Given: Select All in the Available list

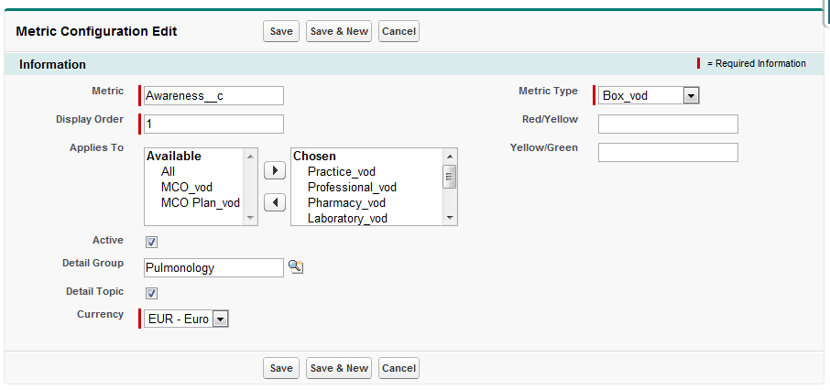Looking at the screenshot, I should (x=168, y=171).
